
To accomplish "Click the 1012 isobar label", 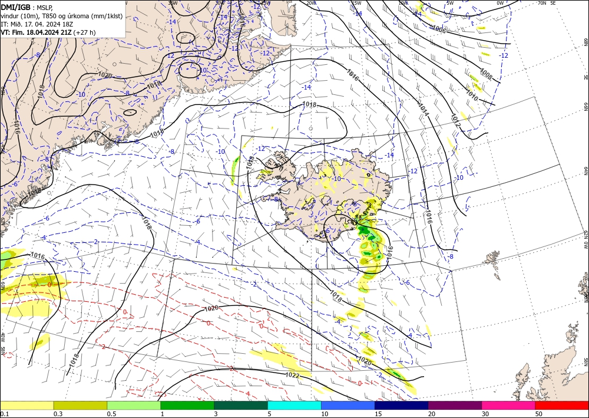I will (455, 120).
